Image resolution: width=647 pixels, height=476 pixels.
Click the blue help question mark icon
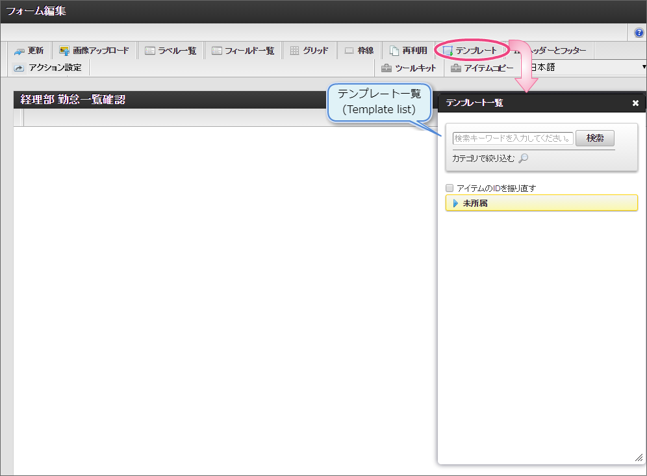pyautogui.click(x=639, y=33)
